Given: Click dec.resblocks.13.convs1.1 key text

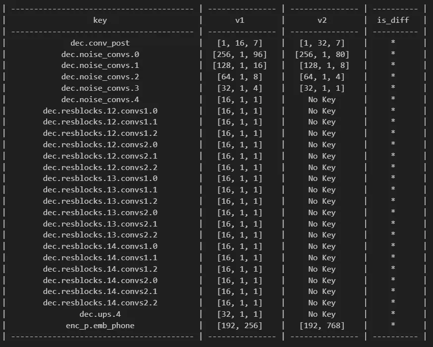Looking at the screenshot, I should click(100, 190).
